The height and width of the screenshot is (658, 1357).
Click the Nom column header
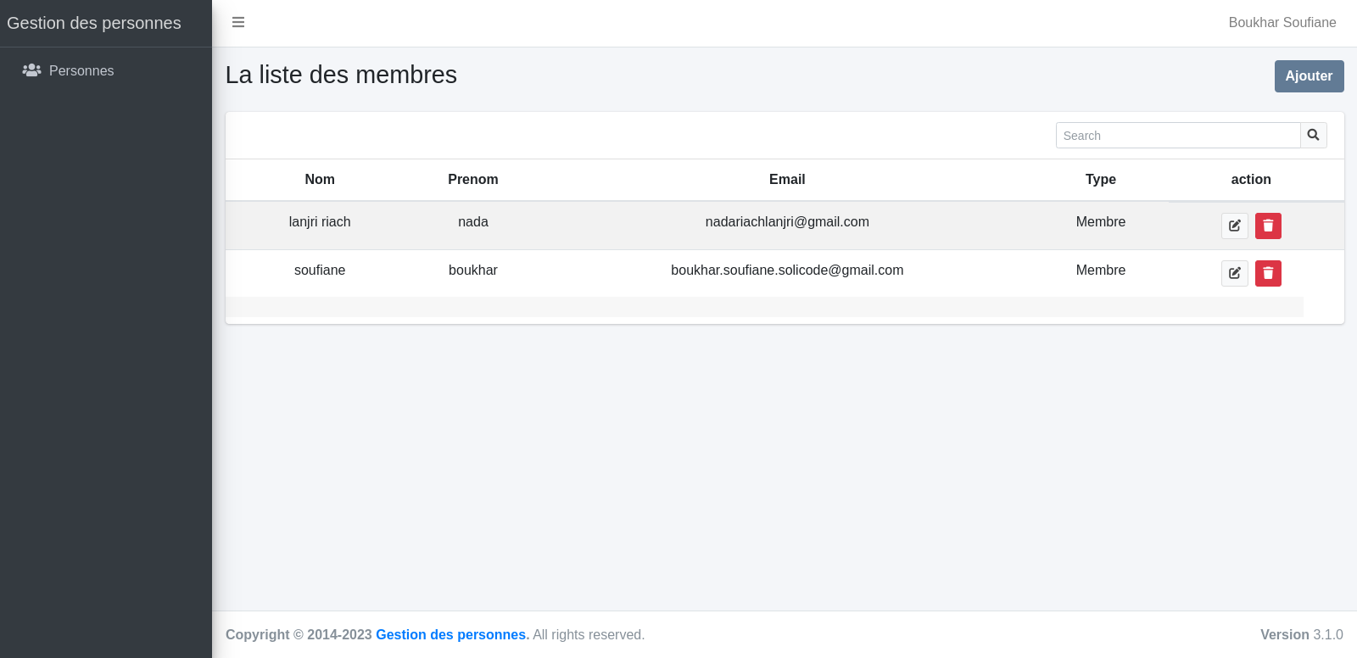coord(320,180)
